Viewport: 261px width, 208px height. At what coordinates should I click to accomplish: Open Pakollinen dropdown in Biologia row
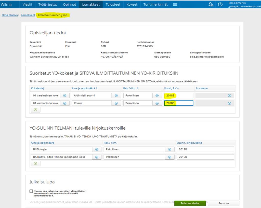pyautogui.click(x=169, y=149)
